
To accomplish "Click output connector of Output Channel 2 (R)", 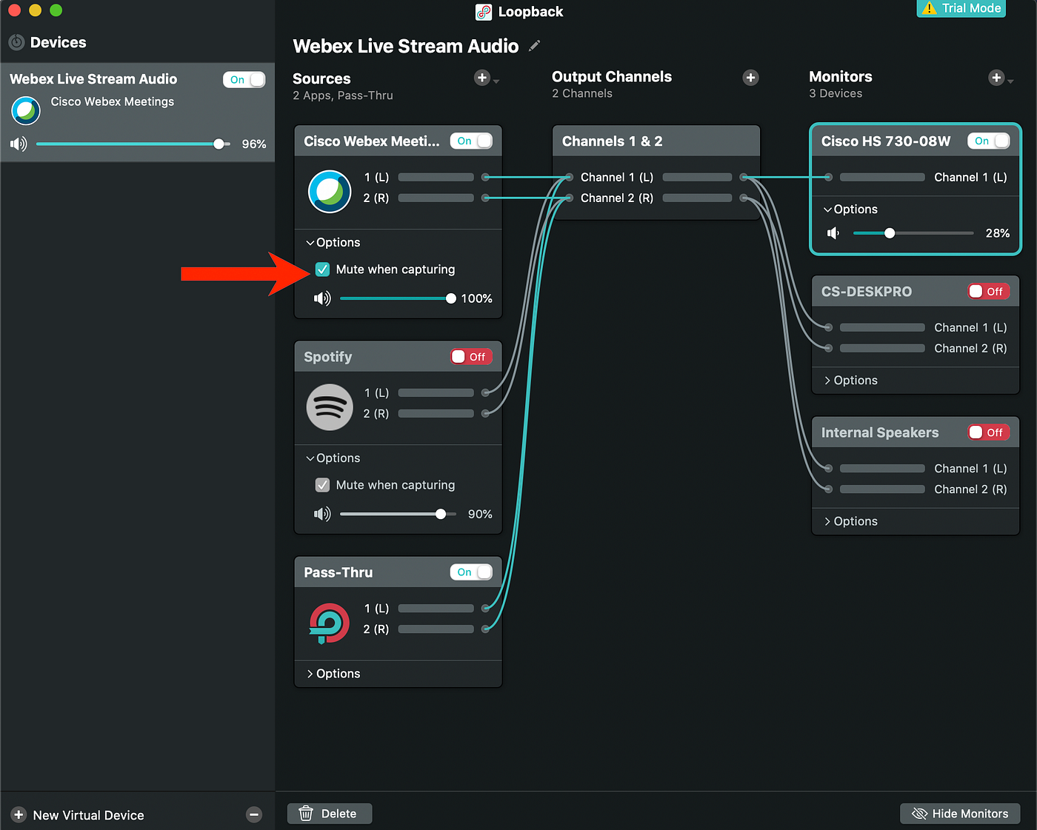I will point(744,198).
